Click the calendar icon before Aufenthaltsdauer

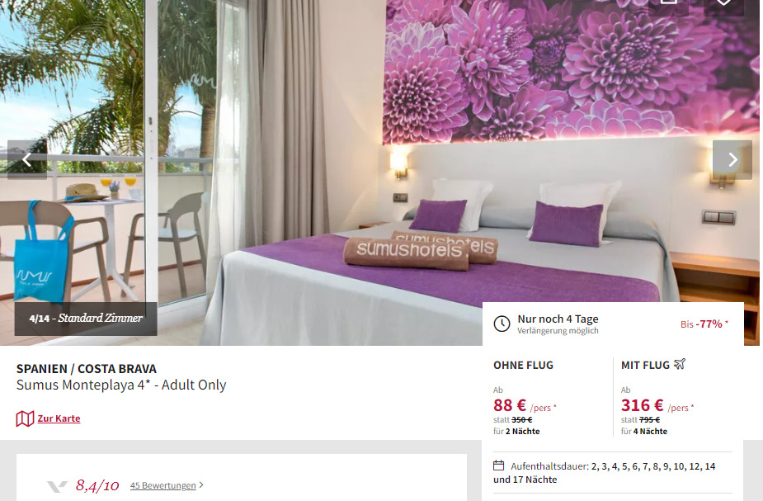[x=499, y=466]
